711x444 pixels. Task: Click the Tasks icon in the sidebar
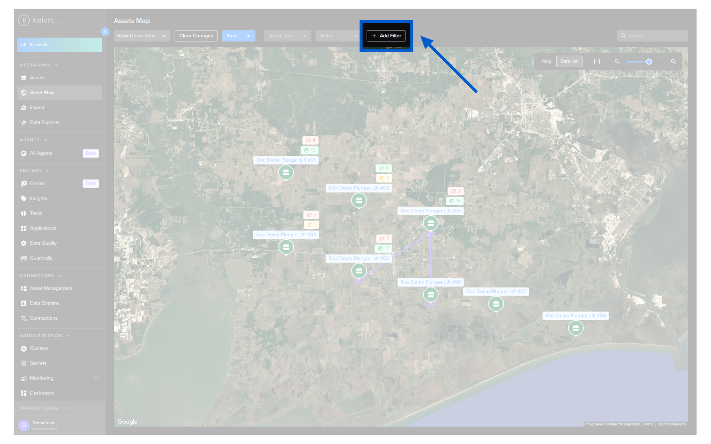[x=24, y=213]
